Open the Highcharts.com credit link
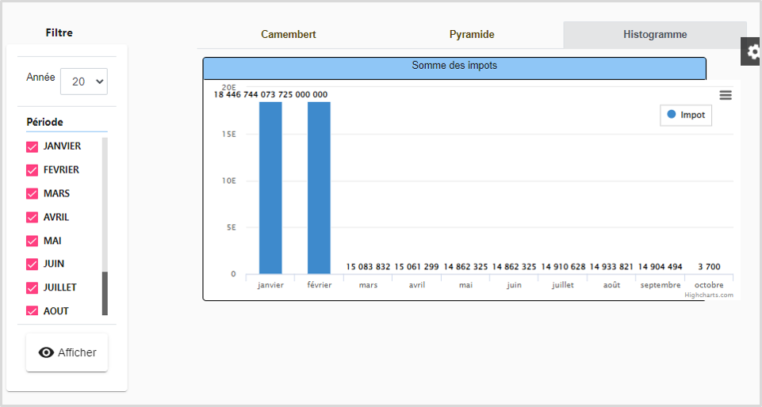Screen dimensions: 762x407 709,295
